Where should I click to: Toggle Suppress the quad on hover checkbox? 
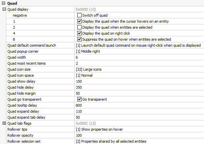tap(79, 39)
